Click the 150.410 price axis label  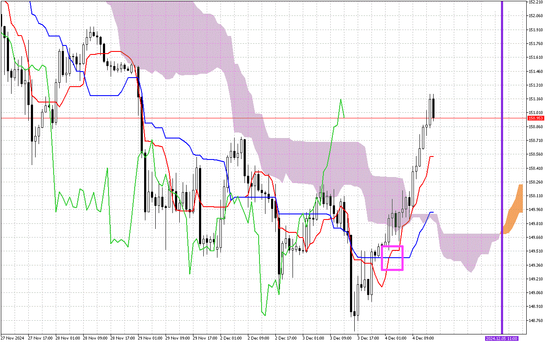pos(536,168)
